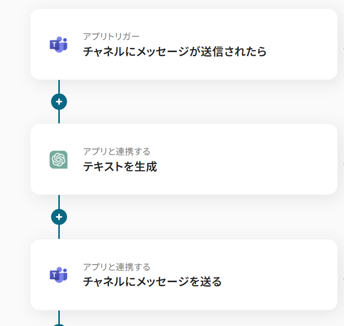Screen dimensions: 344x326
Task: Click the ChatGPT icon in テキストを生成 step
Action: point(58,159)
